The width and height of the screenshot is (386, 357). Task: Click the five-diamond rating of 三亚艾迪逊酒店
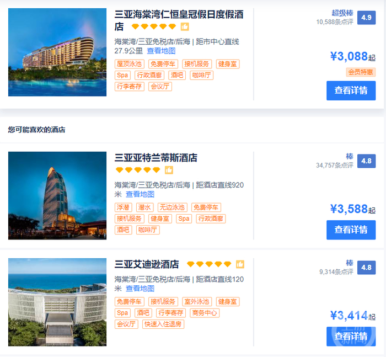[x=209, y=264]
